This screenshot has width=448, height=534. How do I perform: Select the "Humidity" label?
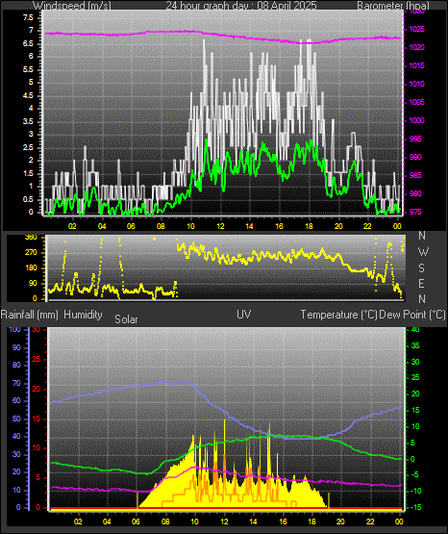(83, 315)
